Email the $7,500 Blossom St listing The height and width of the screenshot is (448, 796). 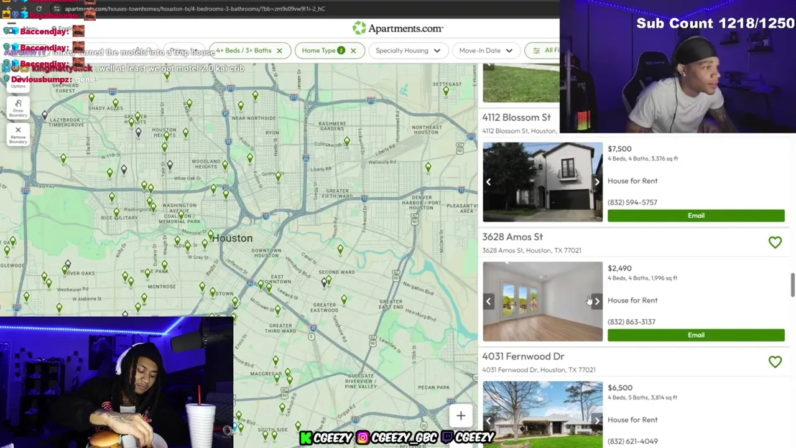[696, 215]
